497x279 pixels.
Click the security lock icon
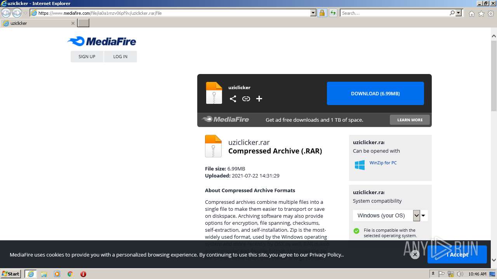322,13
